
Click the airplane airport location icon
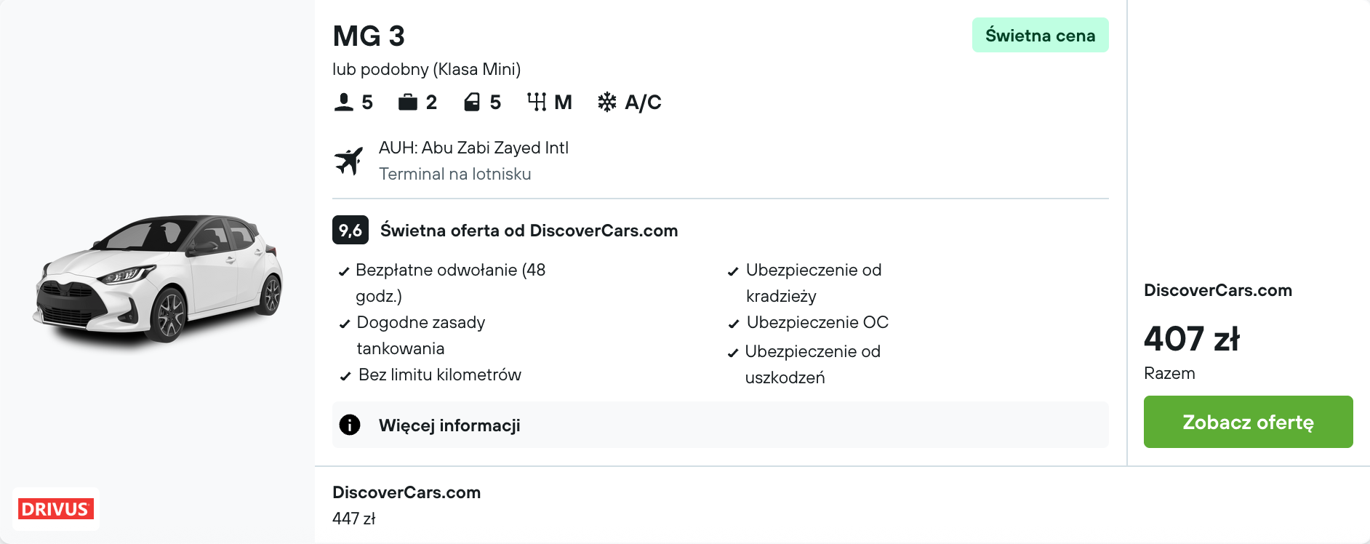(x=349, y=161)
